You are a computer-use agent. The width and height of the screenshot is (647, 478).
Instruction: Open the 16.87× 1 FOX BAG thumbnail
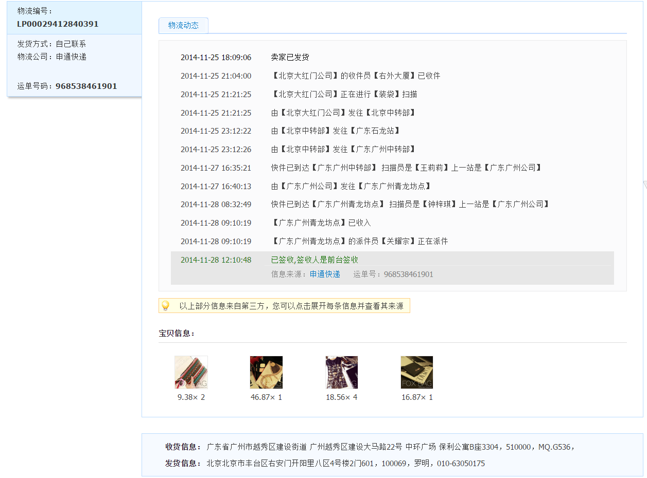(x=417, y=372)
